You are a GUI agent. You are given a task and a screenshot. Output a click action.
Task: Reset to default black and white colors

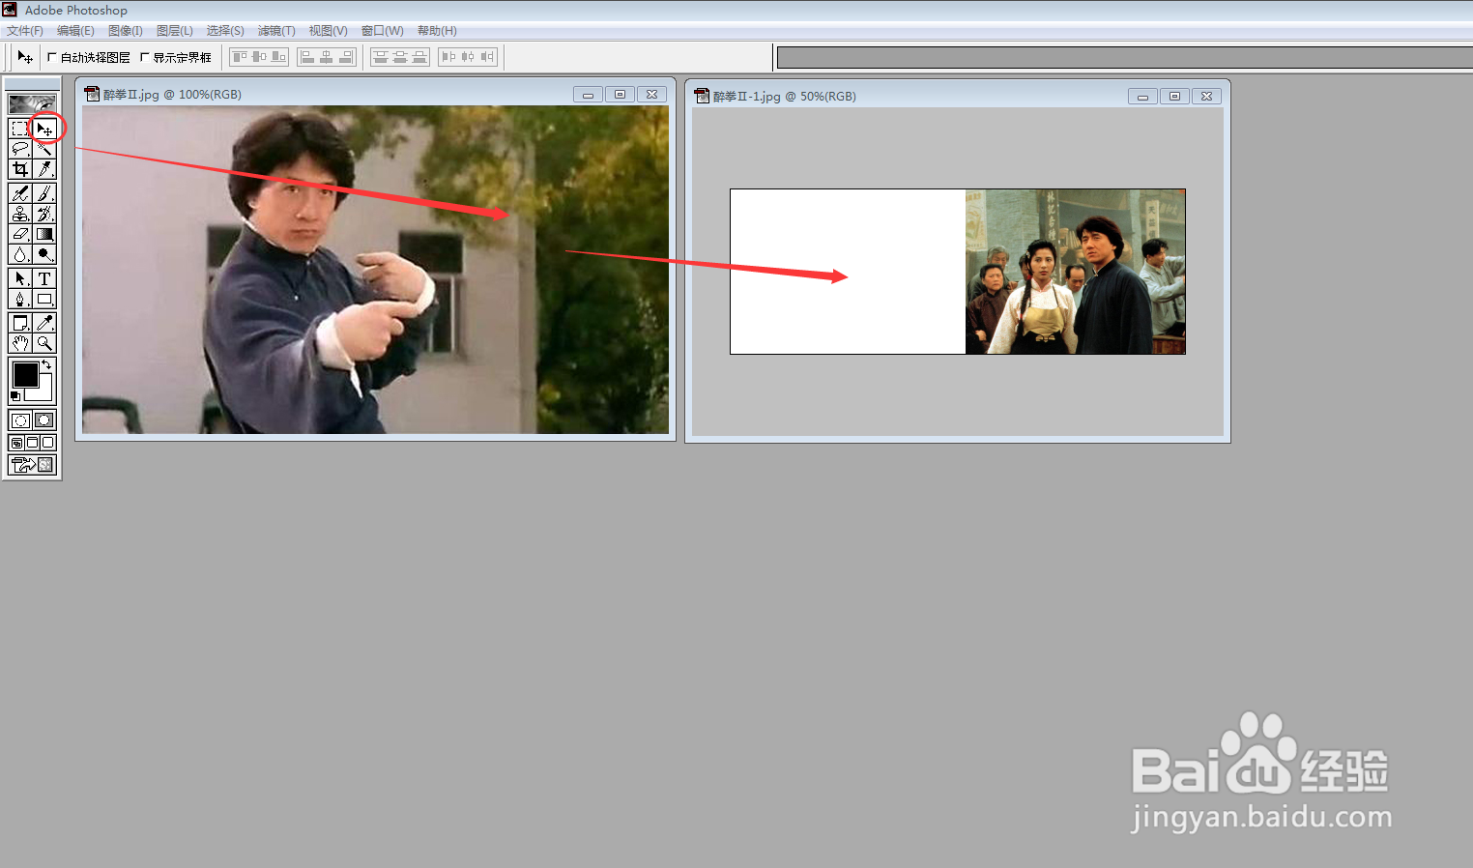pyautogui.click(x=15, y=396)
